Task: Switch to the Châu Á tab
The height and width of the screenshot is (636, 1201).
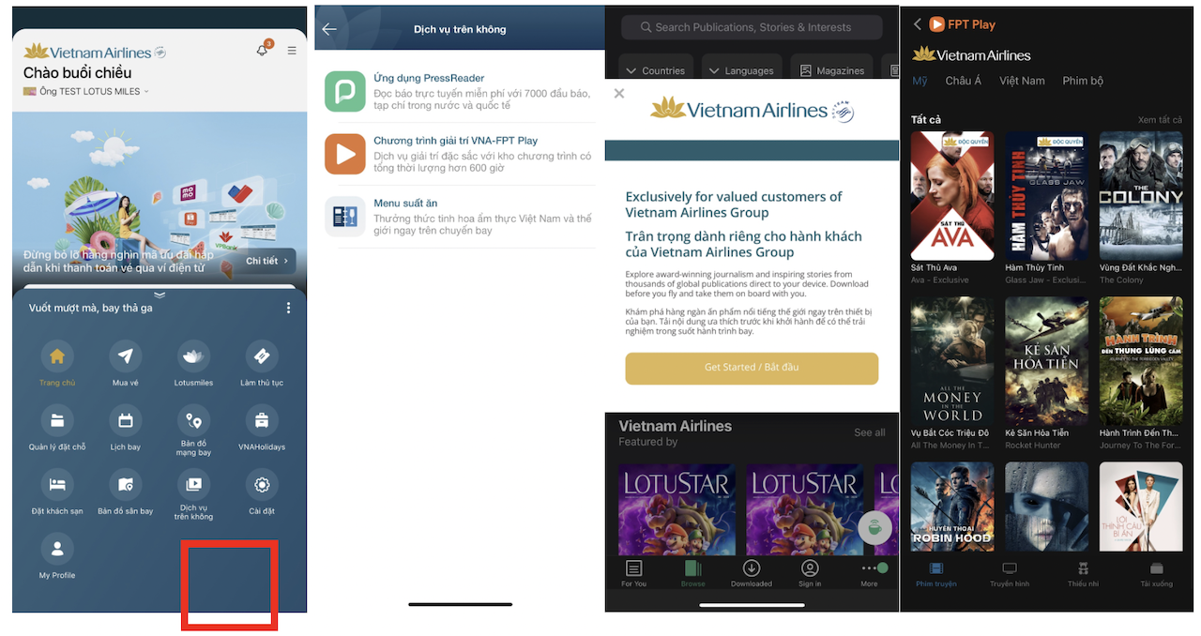Action: (x=963, y=81)
